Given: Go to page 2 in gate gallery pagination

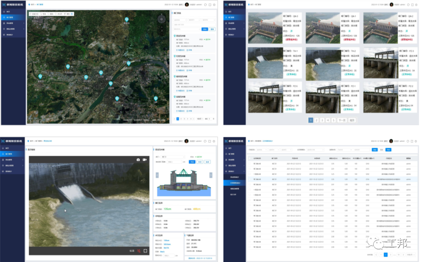Looking at the screenshot, I should tap(317, 120).
